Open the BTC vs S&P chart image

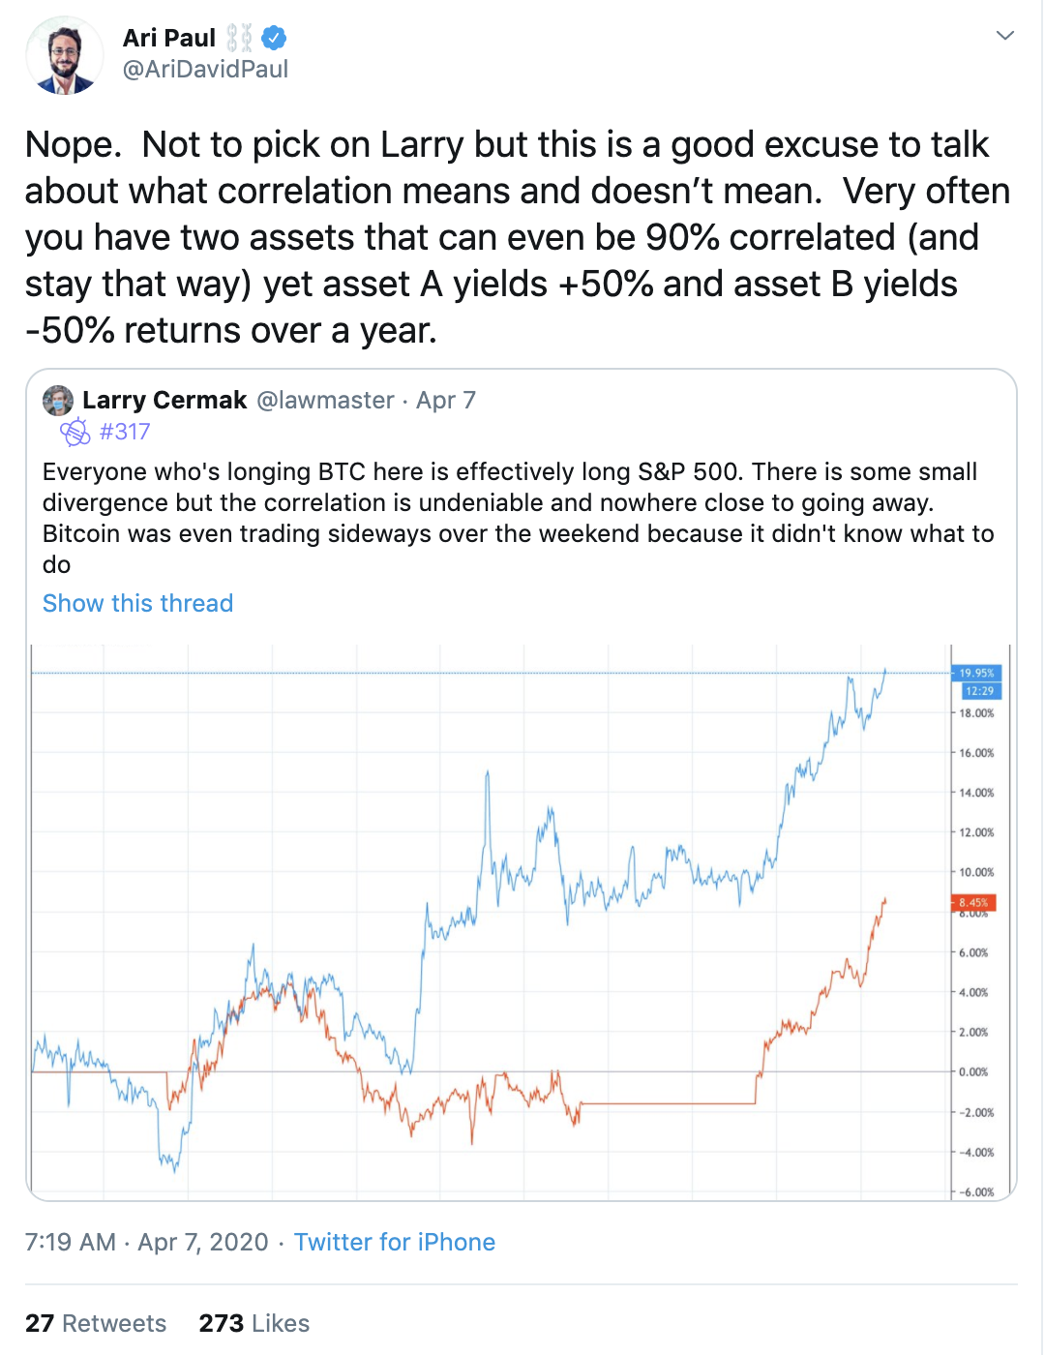521,922
